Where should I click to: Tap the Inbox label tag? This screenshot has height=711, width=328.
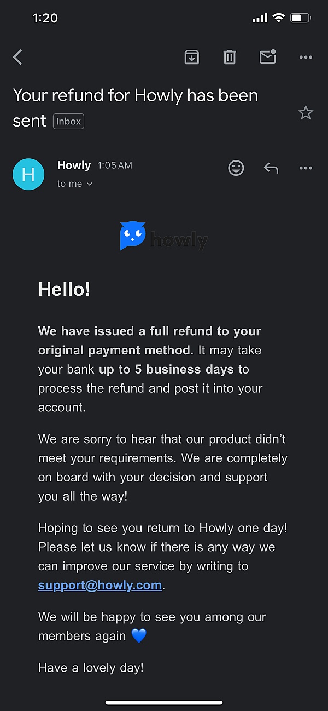(x=68, y=122)
